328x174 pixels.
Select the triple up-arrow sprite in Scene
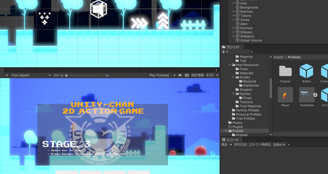click(x=163, y=21)
